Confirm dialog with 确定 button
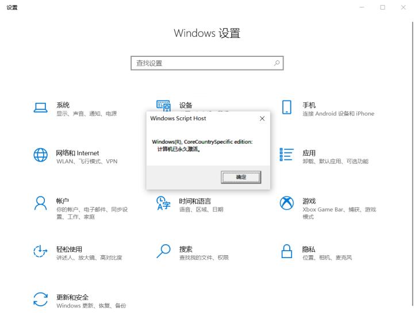Screen dimensions: 414x323 coord(241,177)
